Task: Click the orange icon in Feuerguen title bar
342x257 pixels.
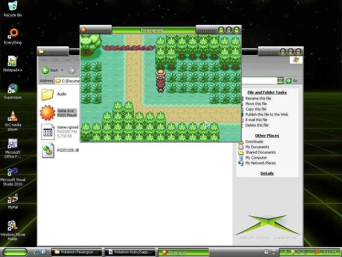Action: click(83, 30)
